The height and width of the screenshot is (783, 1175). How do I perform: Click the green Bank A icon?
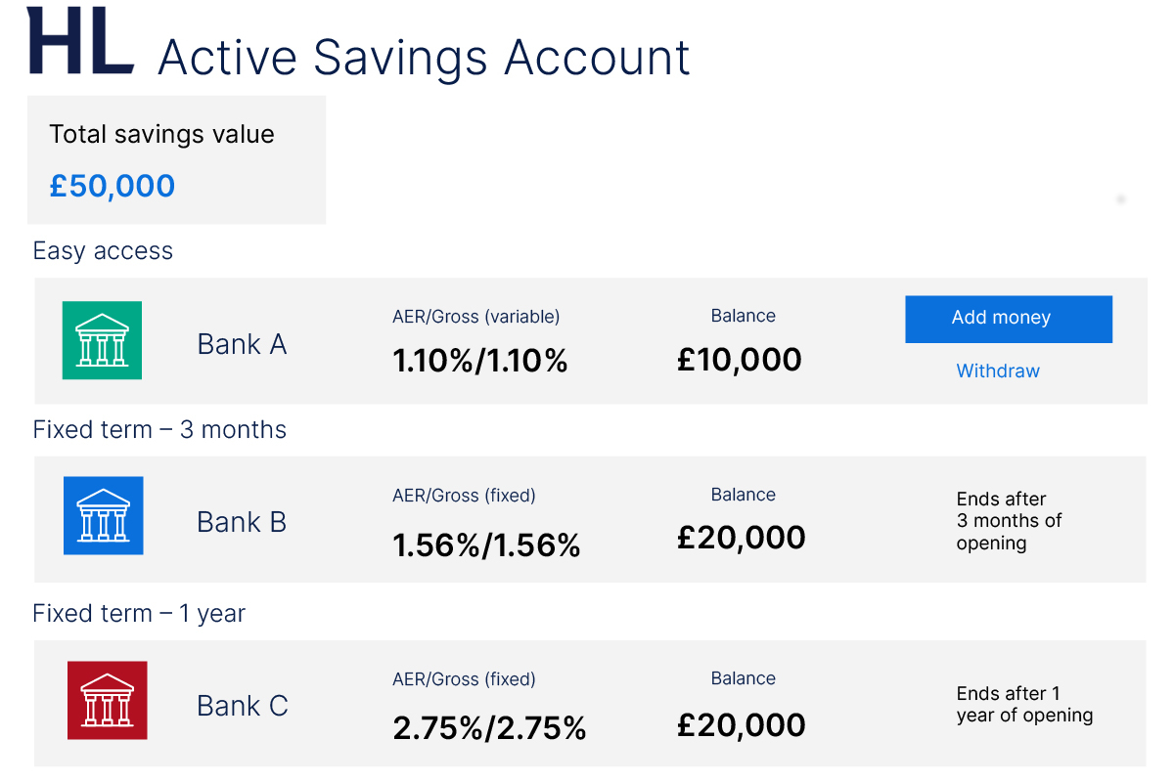tap(102, 340)
